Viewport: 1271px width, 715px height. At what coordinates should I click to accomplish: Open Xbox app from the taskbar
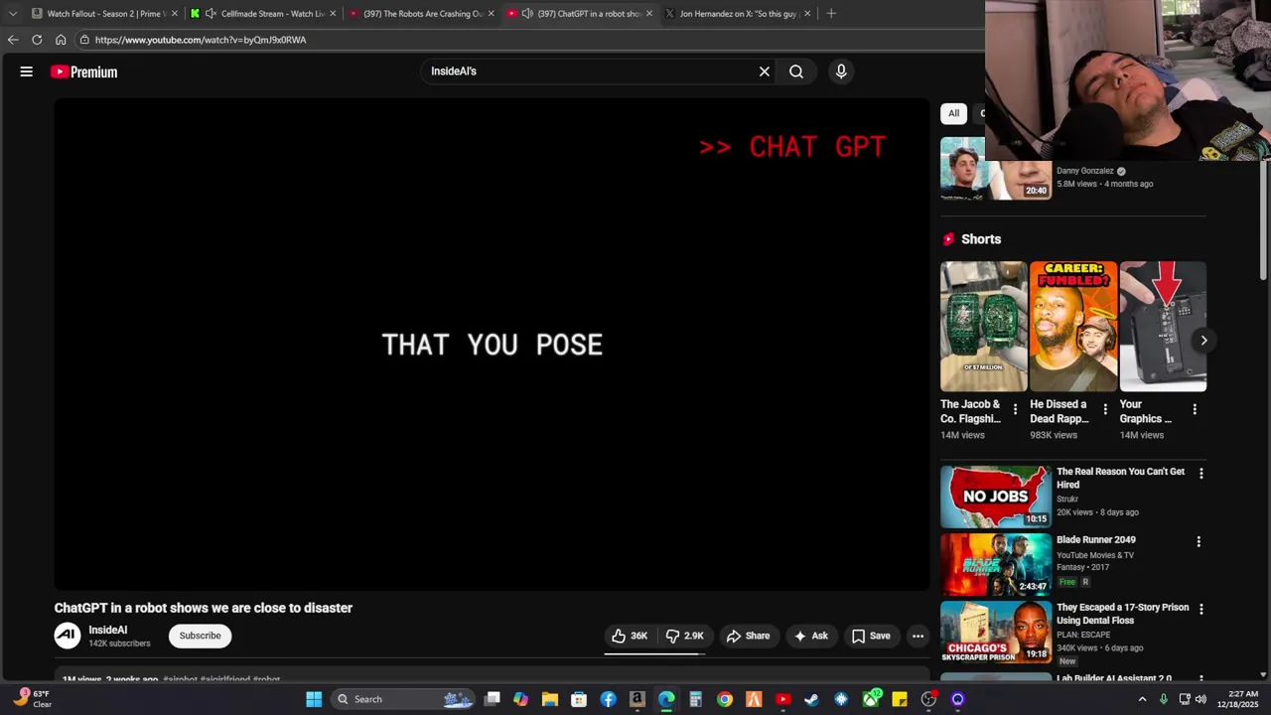click(872, 699)
